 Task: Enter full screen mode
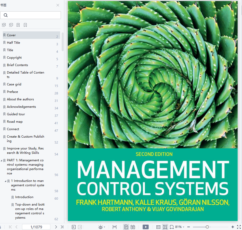coord(239,227)
